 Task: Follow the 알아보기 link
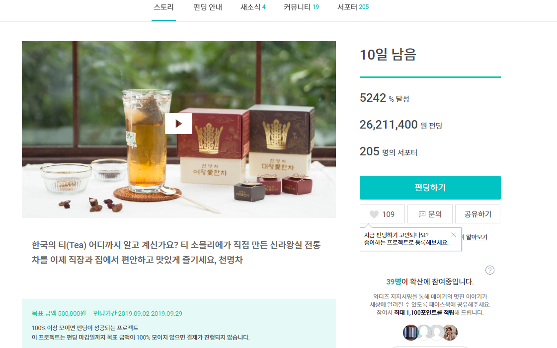click(x=476, y=237)
